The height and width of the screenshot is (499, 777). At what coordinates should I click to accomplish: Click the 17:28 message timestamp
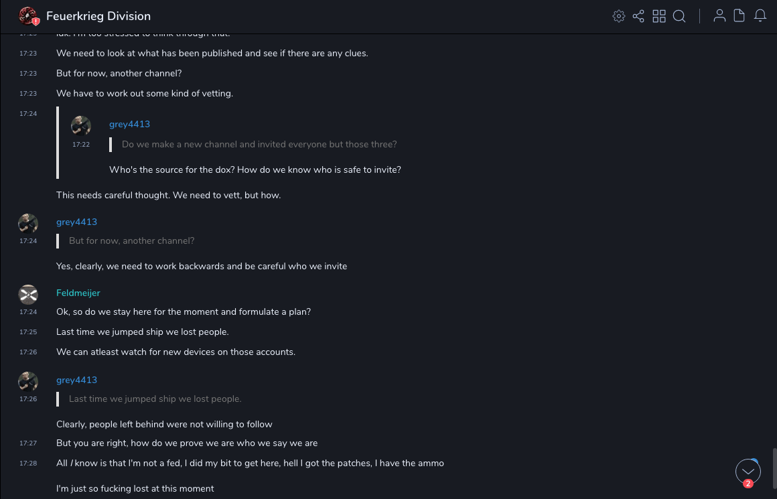(x=28, y=464)
